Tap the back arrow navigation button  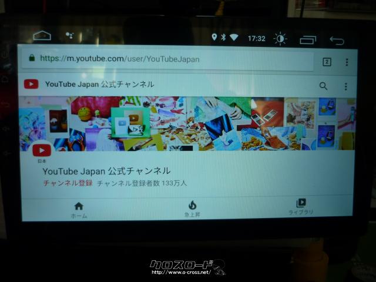tap(337, 41)
